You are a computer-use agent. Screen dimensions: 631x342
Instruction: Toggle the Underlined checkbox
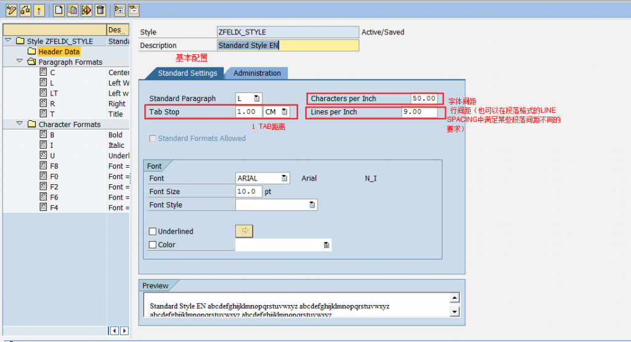[x=153, y=231]
